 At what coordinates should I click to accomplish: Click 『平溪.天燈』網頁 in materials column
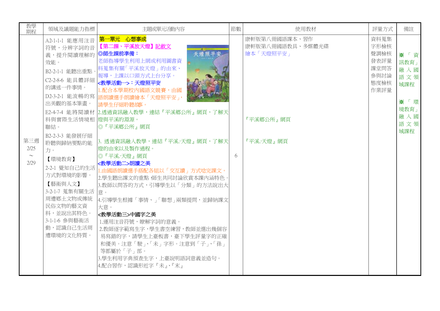click(x=266, y=141)
